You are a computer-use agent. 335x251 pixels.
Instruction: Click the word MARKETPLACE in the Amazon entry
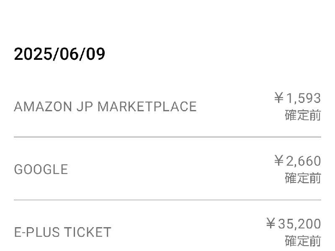(147, 107)
